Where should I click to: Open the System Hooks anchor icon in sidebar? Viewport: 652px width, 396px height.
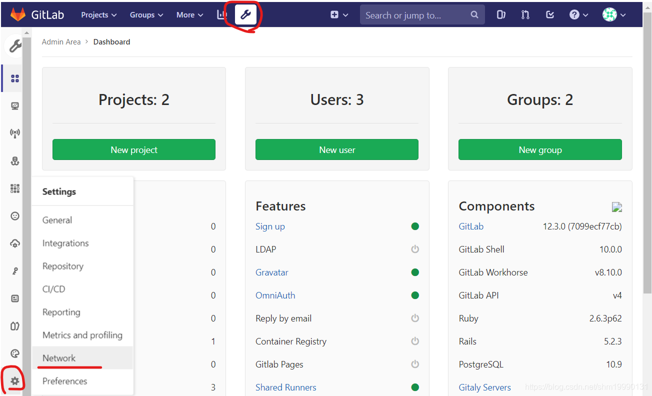(15, 161)
